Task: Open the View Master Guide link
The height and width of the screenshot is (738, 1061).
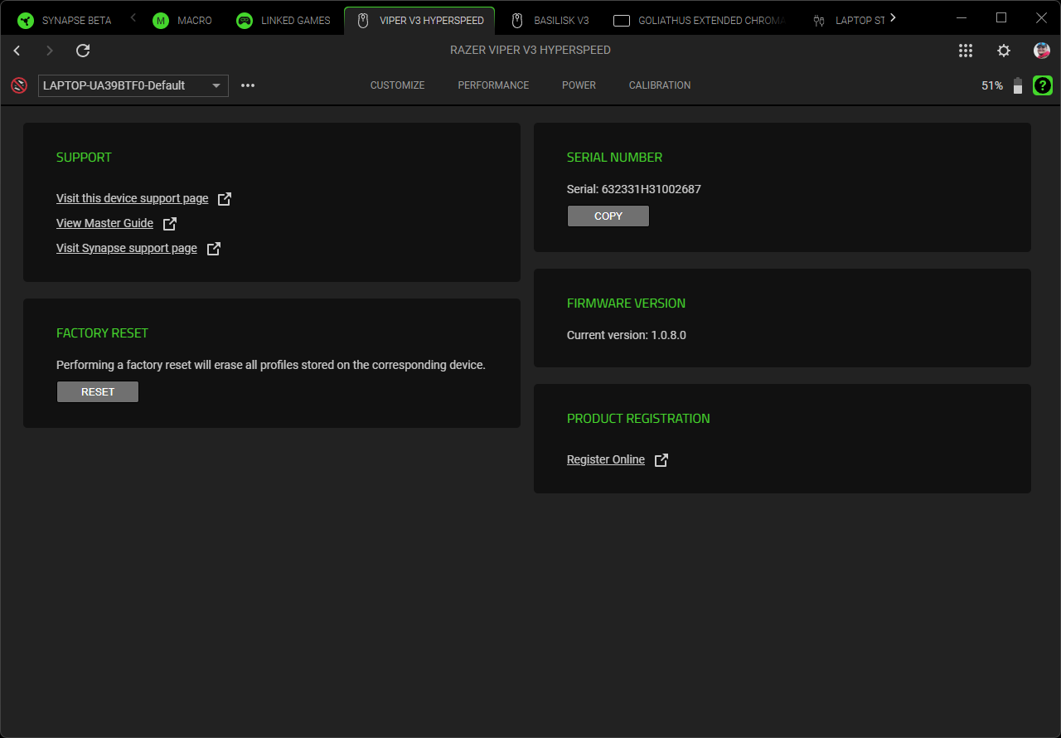Action: [x=104, y=223]
